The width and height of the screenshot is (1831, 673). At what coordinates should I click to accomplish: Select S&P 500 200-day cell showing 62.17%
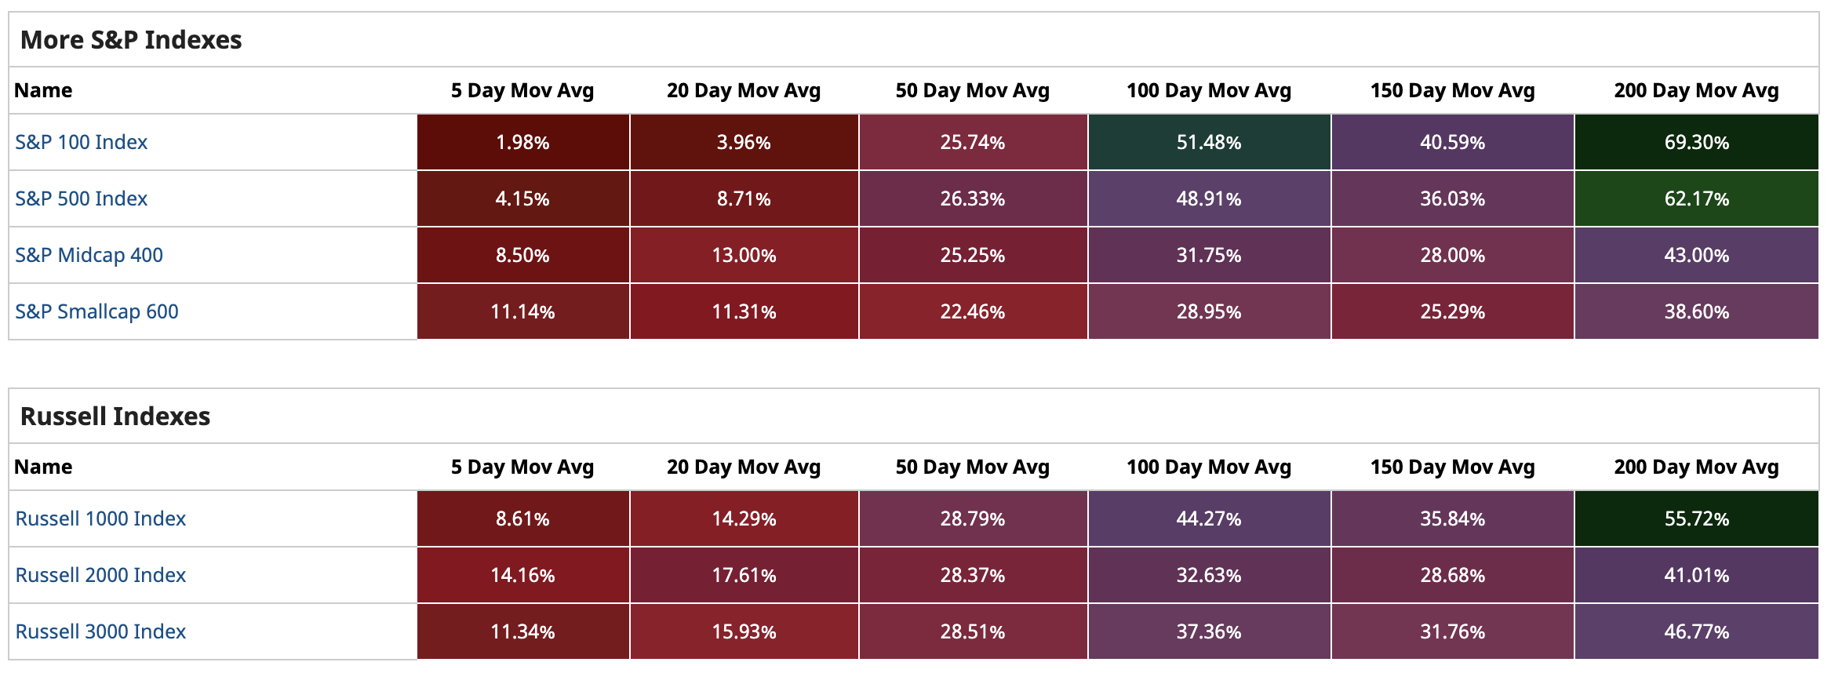click(1696, 198)
